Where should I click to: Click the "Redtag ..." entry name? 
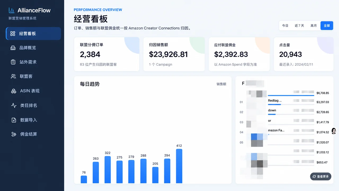pyautogui.click(x=275, y=101)
